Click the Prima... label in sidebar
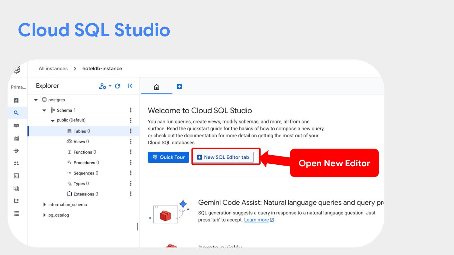454x255 pixels. coord(18,87)
